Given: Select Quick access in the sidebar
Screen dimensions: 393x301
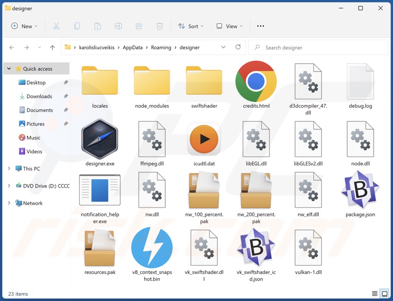Looking at the screenshot, I should point(36,69).
